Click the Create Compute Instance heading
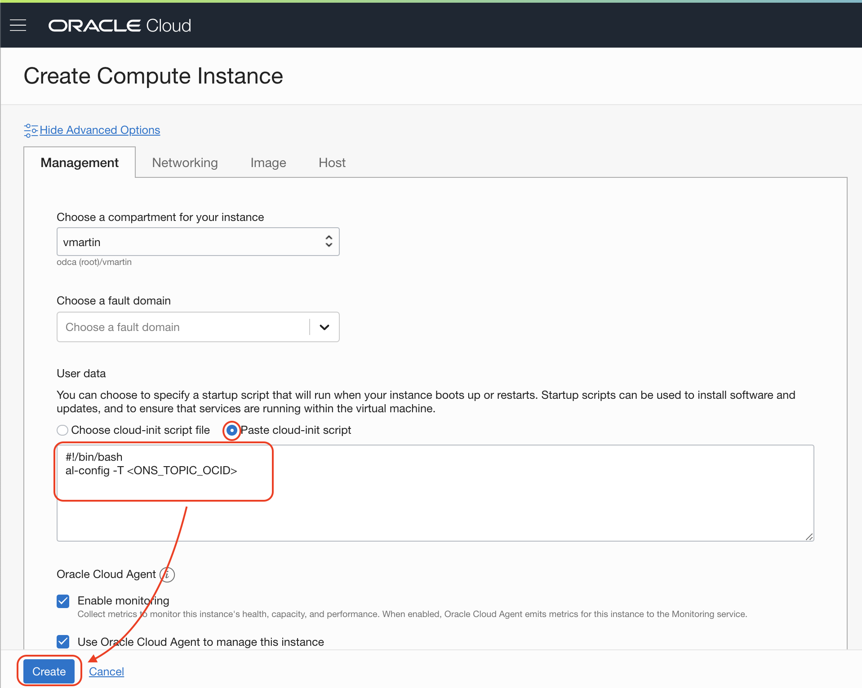 [153, 75]
